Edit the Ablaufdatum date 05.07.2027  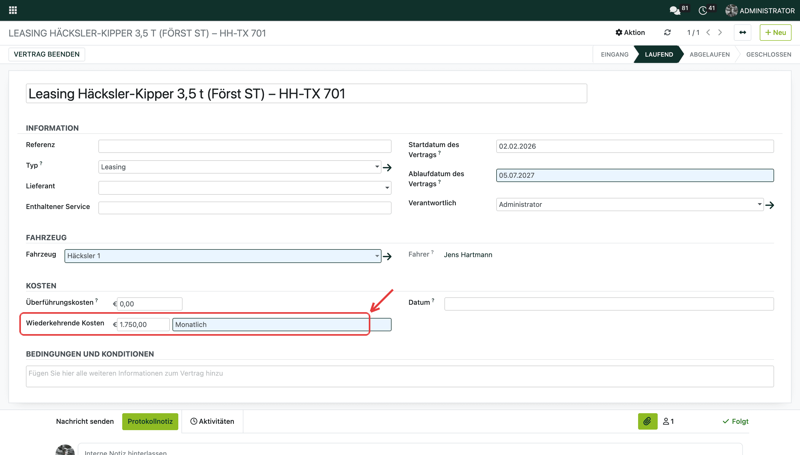click(635, 175)
